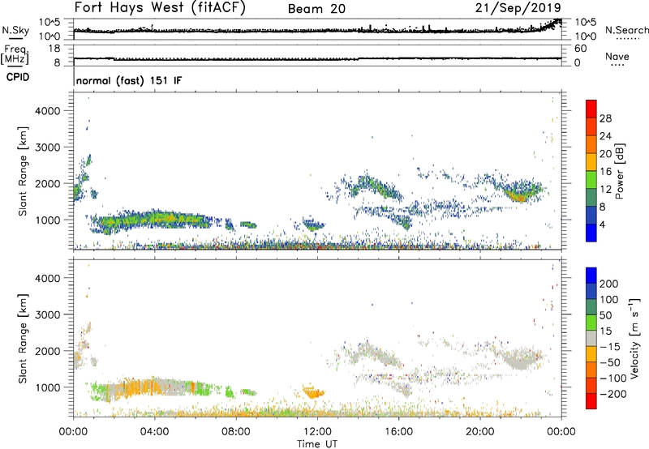Click the red bottom velocity color bar segment
This screenshot has height=449, width=649.
click(x=591, y=401)
